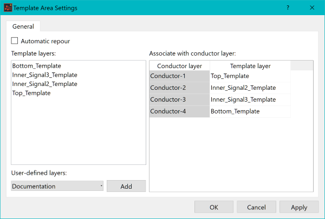
Task: Click the Bottom_Template cell for Conductor-4
Action: 250,111
